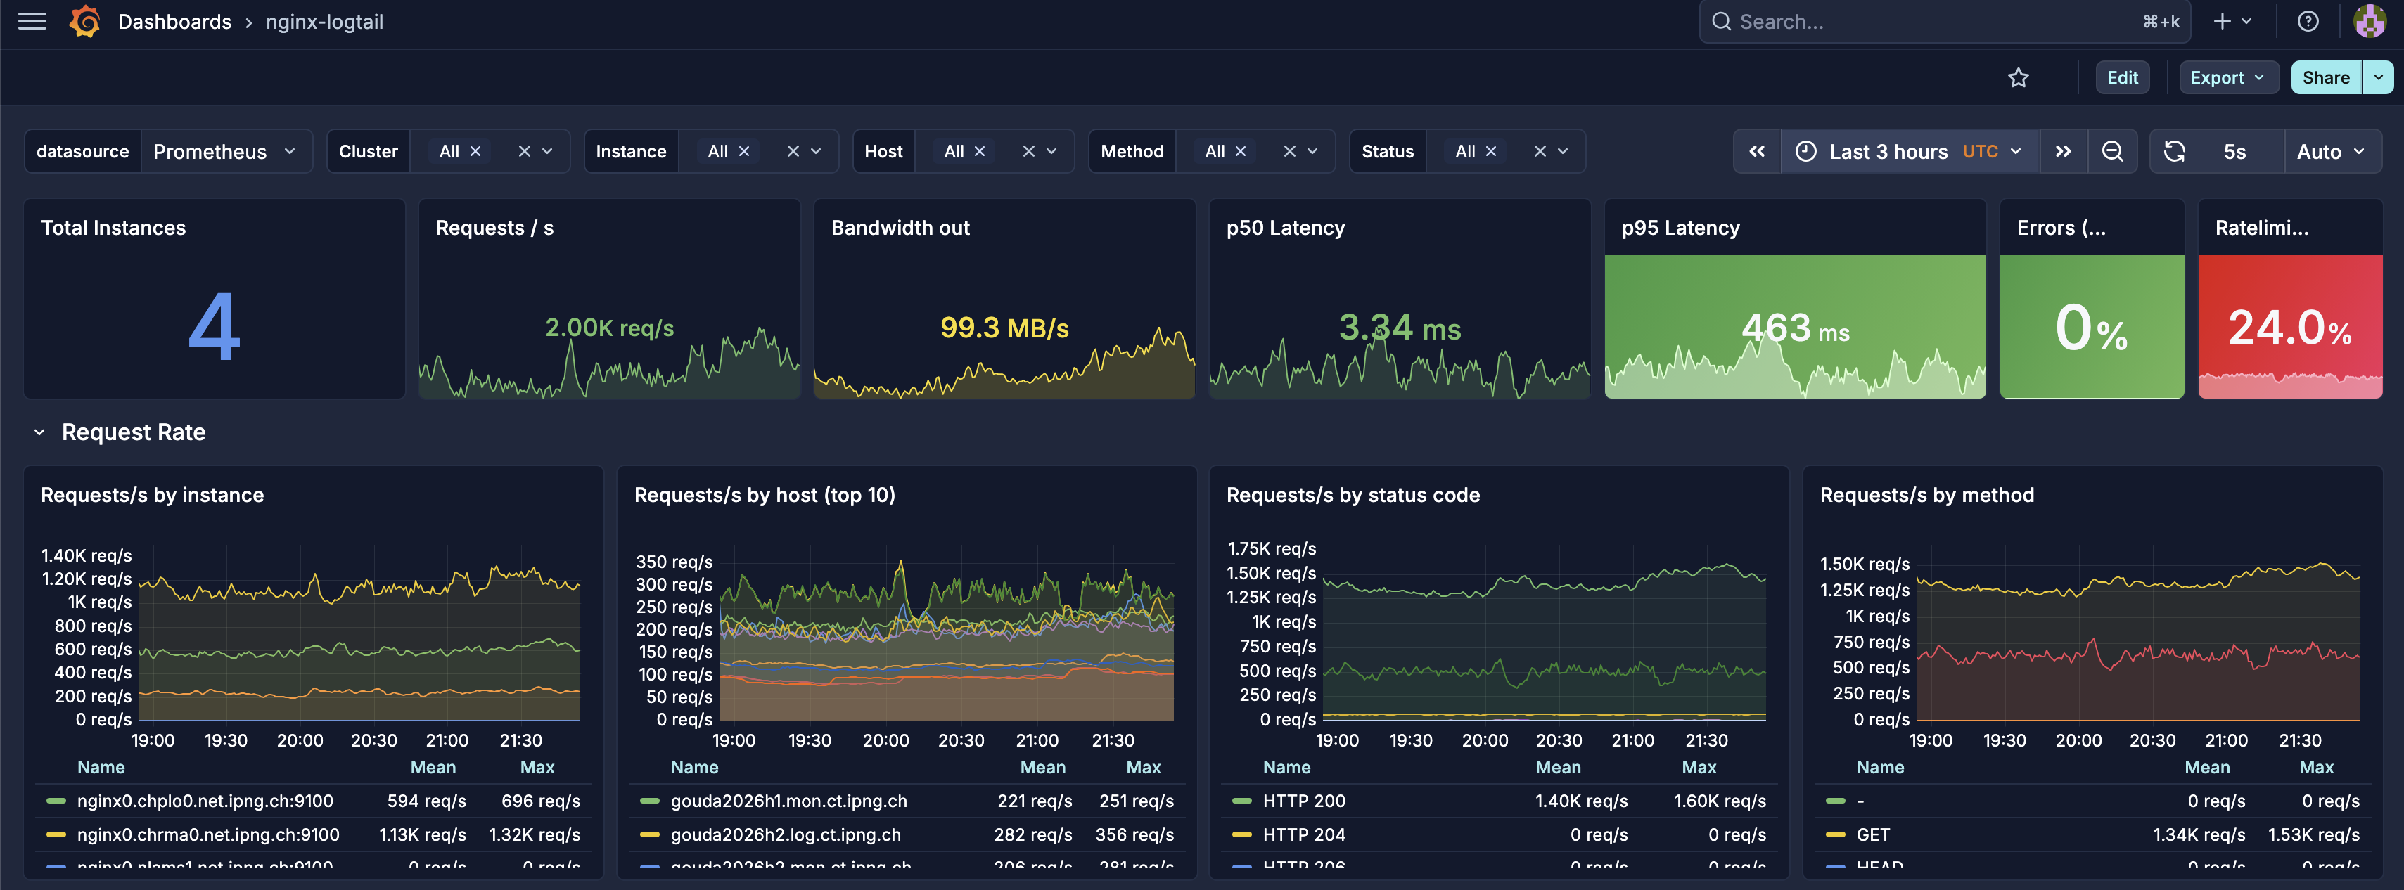The height and width of the screenshot is (890, 2404).
Task: Shift time range backward with double arrow
Action: [1756, 151]
